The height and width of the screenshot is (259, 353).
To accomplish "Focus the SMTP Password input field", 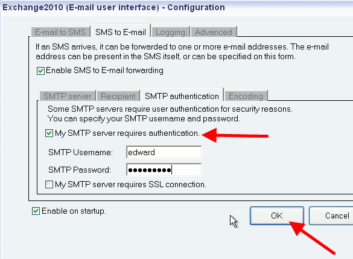I will coord(164,170).
